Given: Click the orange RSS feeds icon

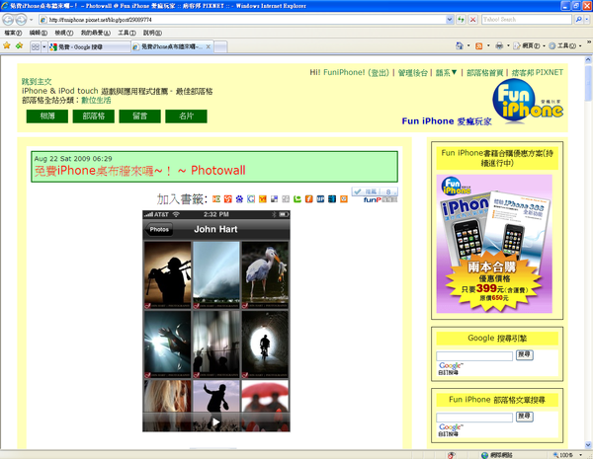Looking at the screenshot, I should 478,45.
